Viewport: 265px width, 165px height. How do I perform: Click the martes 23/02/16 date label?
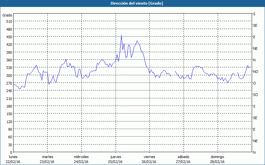click(x=47, y=159)
